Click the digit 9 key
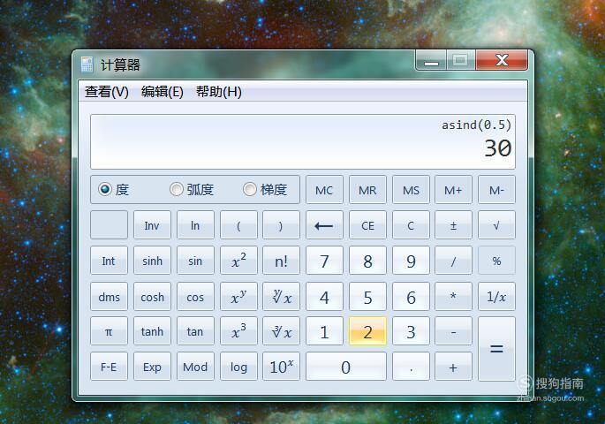 (411, 261)
